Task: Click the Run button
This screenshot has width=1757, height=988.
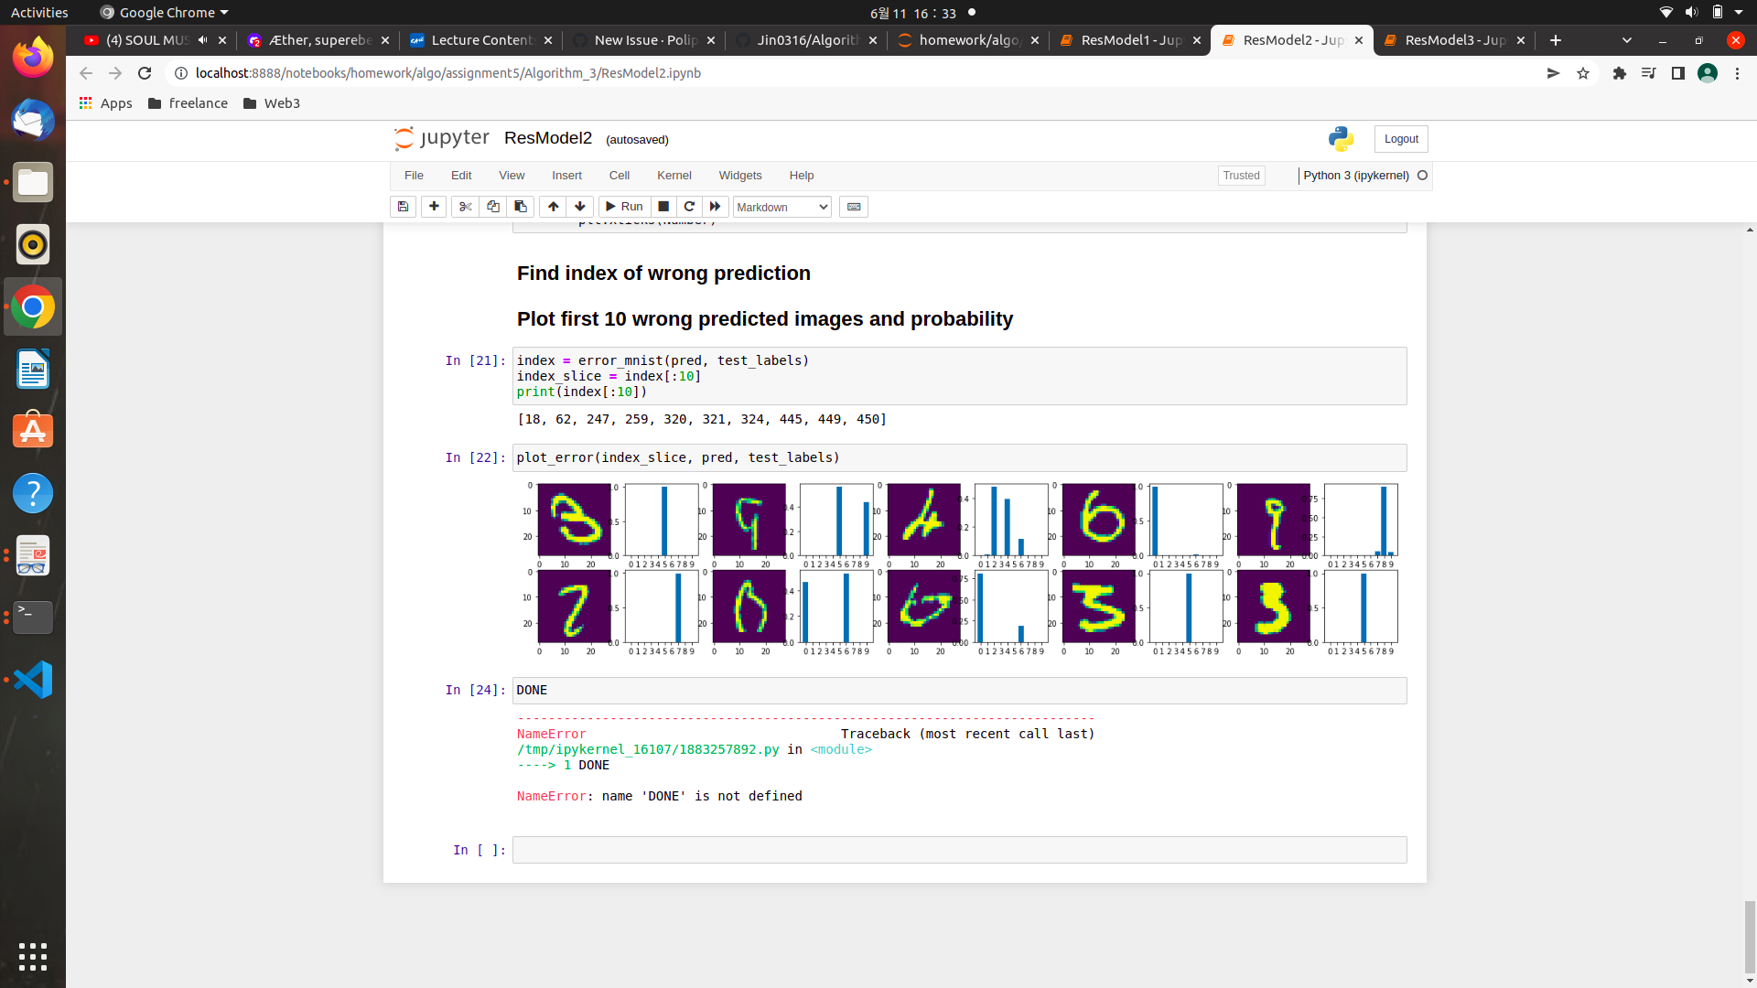Action: (x=624, y=207)
